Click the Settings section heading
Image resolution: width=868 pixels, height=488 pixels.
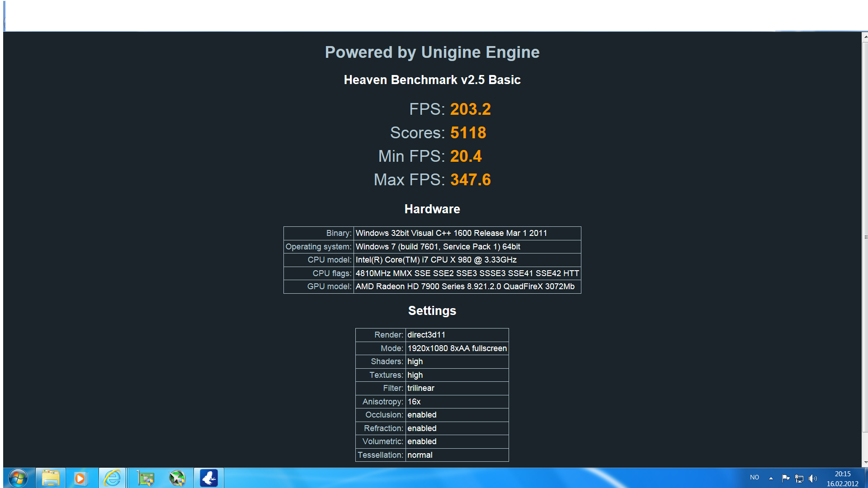click(432, 311)
